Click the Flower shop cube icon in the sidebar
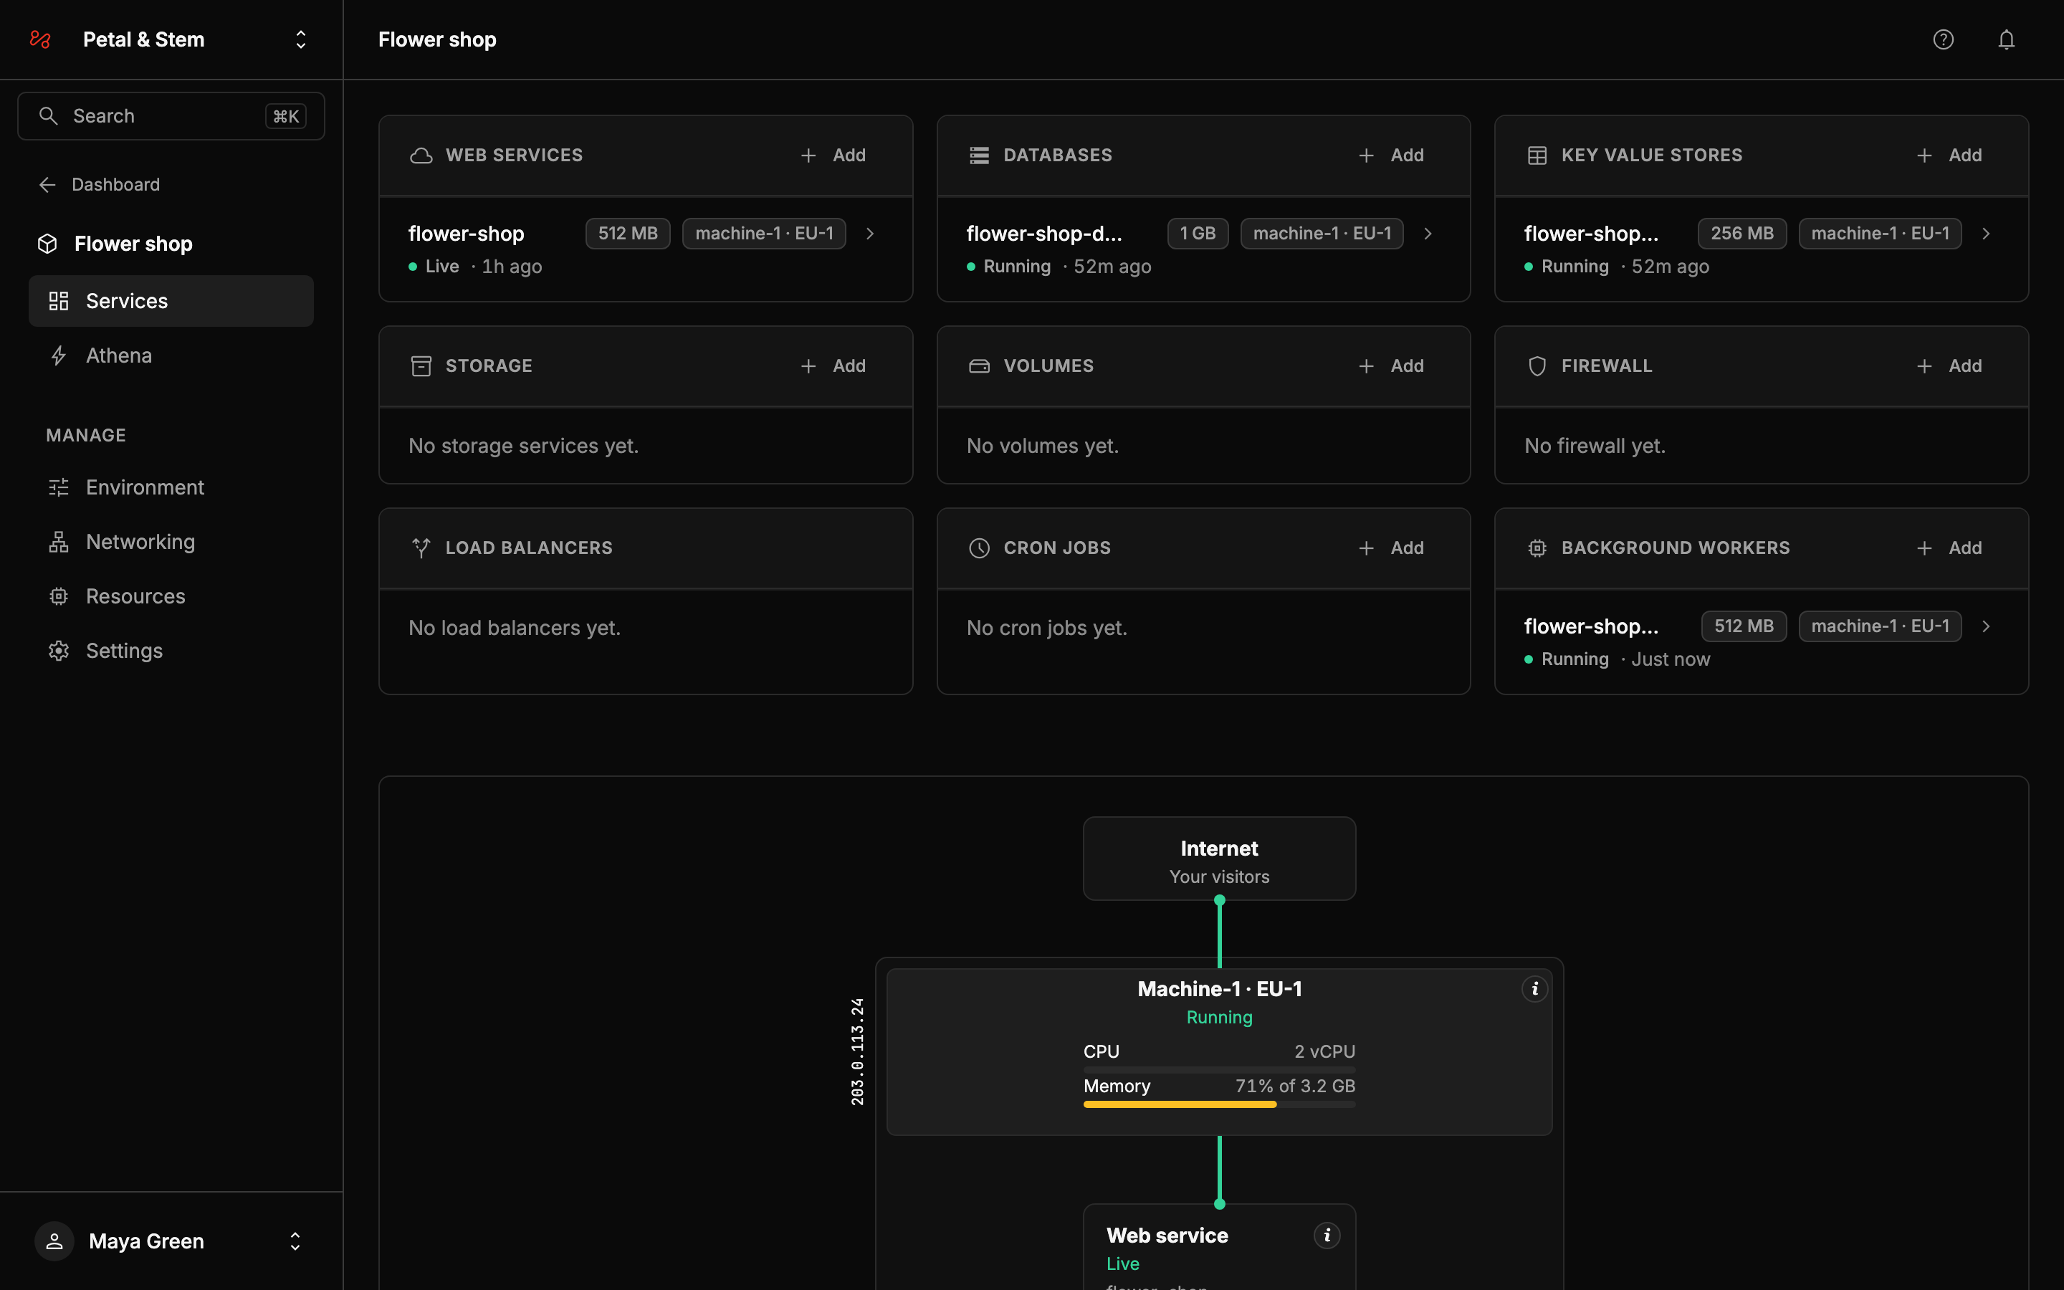Screen dimensions: 2064x1290 (48, 244)
